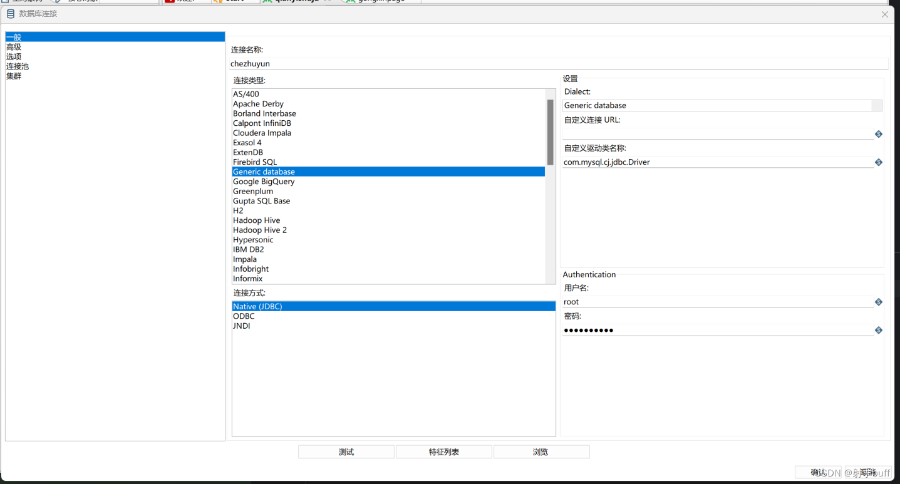Select Generic database connection type
The width and height of the screenshot is (900, 484).
388,172
